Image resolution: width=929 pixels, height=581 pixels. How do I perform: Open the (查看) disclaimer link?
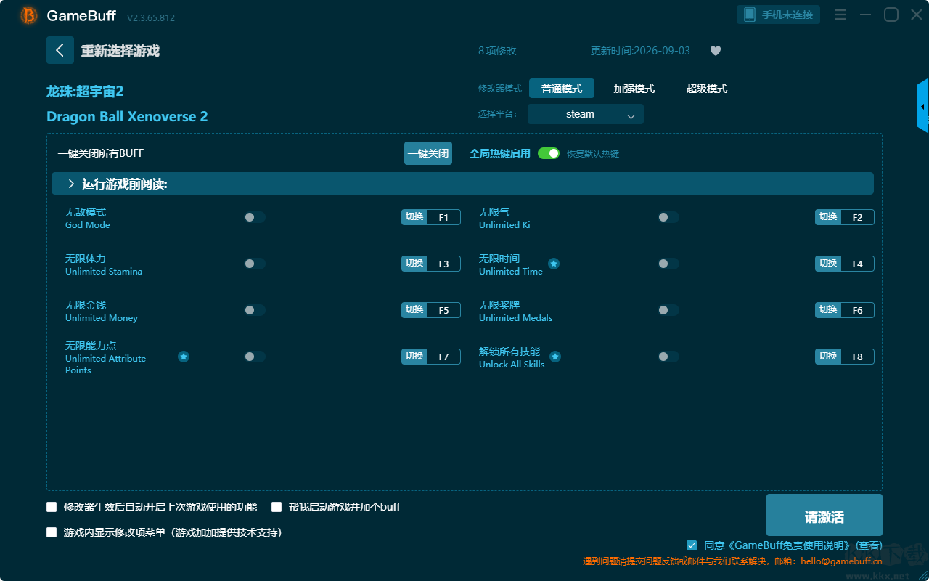869,545
